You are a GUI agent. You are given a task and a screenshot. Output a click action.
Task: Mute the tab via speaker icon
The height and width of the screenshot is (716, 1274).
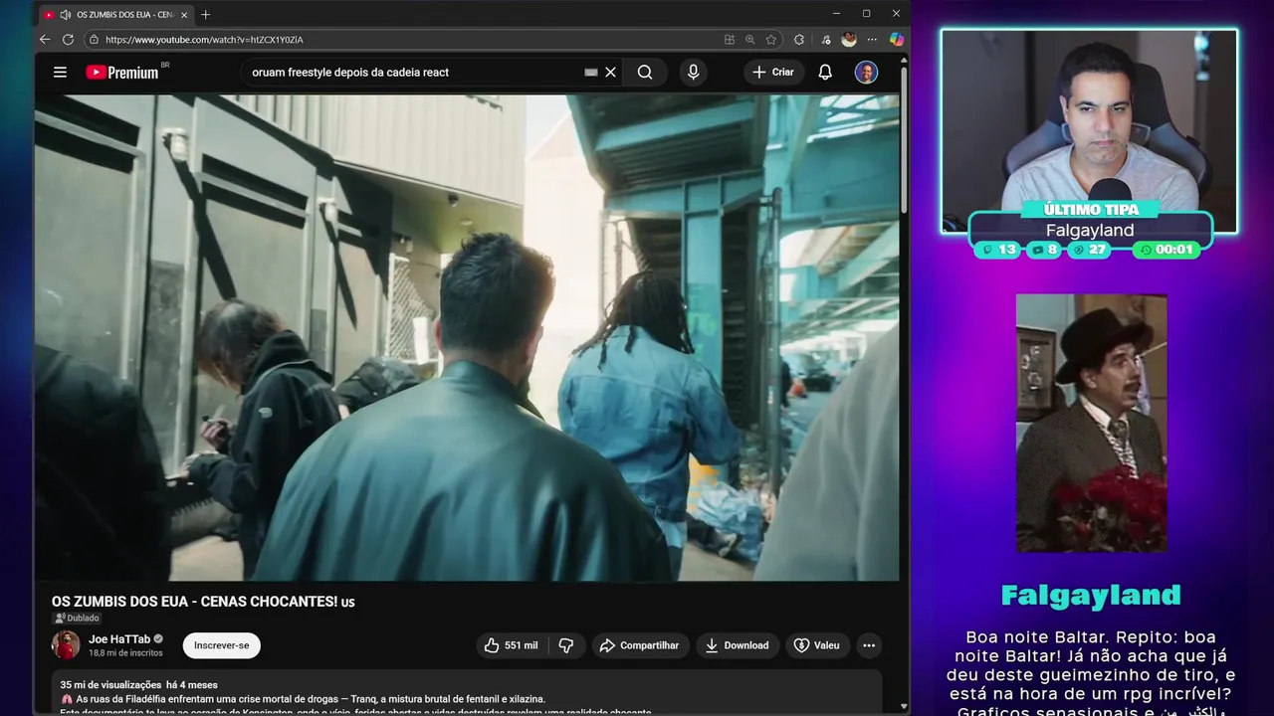click(65, 15)
